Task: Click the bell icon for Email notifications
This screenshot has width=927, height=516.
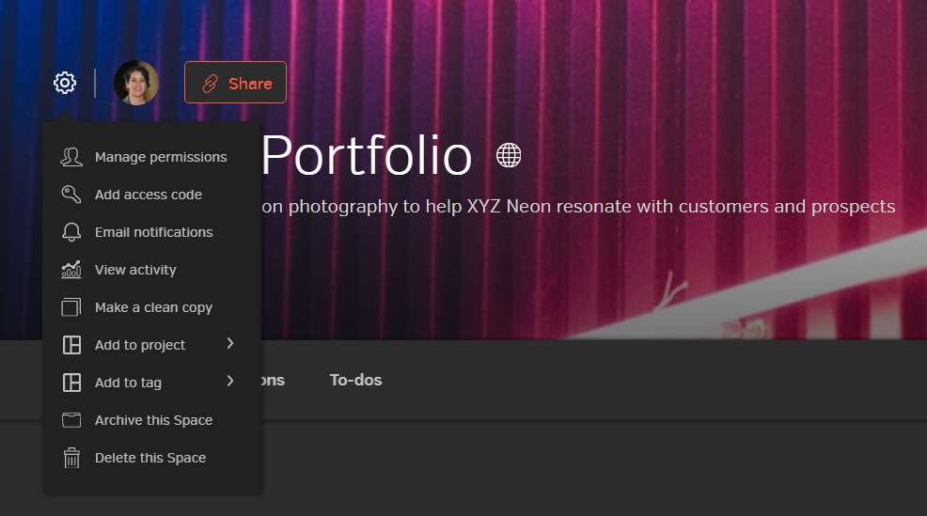Action: pos(71,232)
